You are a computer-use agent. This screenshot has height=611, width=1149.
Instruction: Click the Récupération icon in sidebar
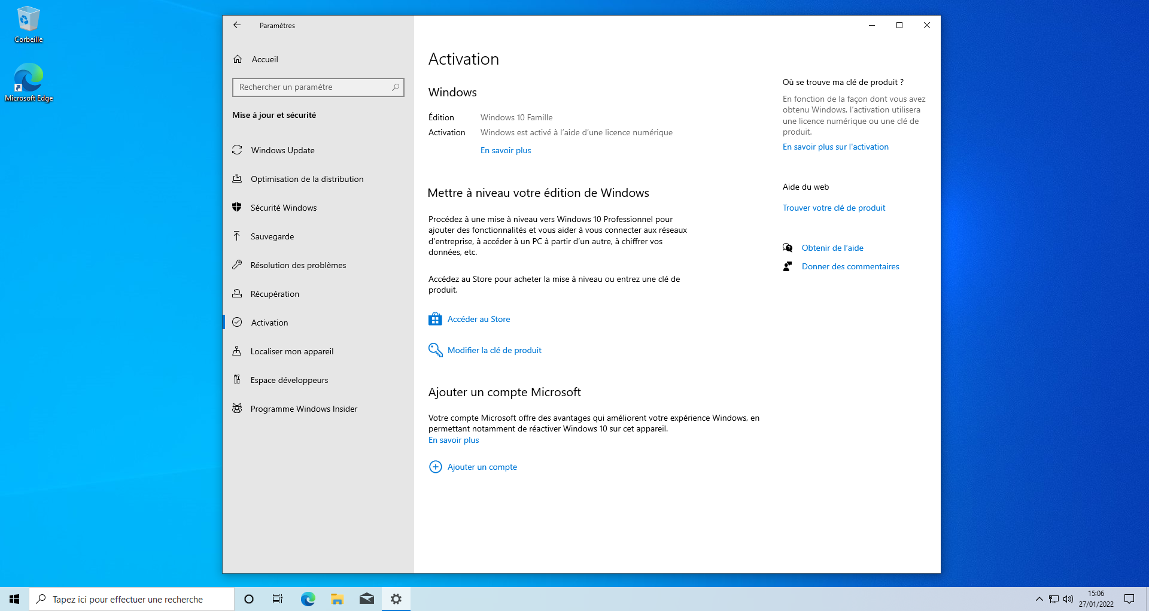coord(237,293)
